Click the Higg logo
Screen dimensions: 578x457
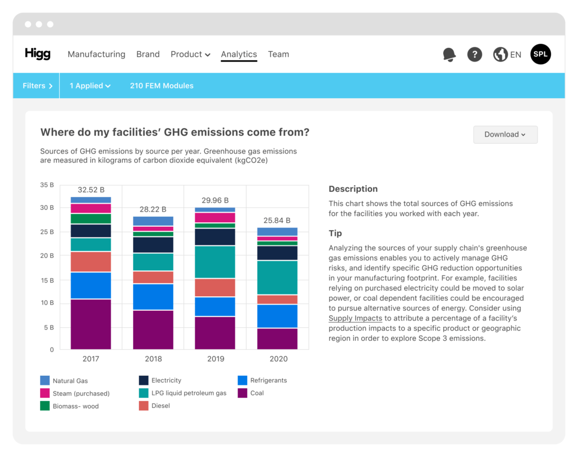click(38, 54)
